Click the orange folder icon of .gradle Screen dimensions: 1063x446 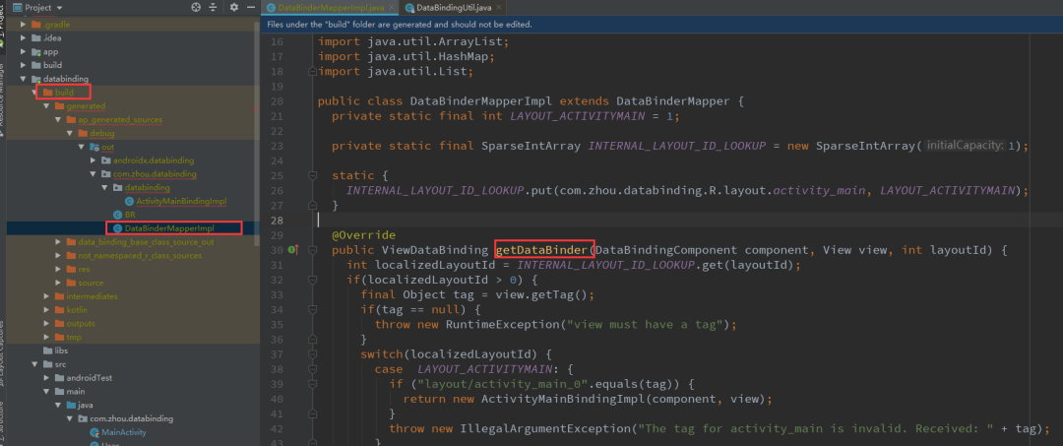pos(36,25)
